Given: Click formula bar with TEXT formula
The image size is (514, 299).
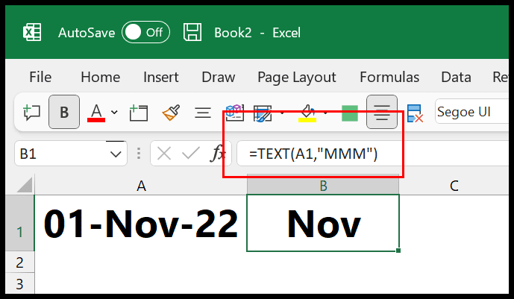Looking at the screenshot, I should tap(373, 154).
